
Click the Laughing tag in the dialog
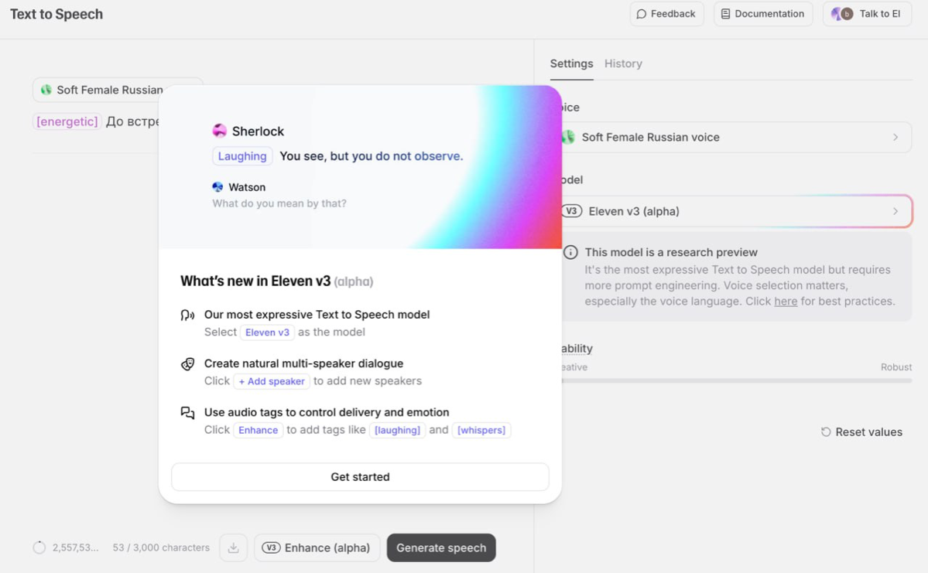[242, 156]
